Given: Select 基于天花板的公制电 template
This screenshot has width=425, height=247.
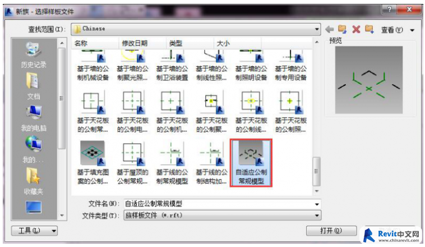Looking at the screenshot, I should point(132,112).
